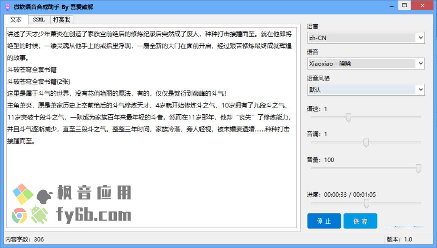
Task: Click the 音量 volume slider handle
Action: (418, 168)
